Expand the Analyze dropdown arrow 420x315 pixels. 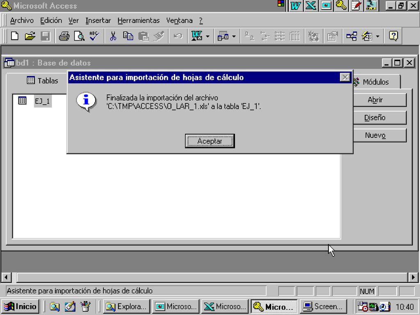pos(234,36)
